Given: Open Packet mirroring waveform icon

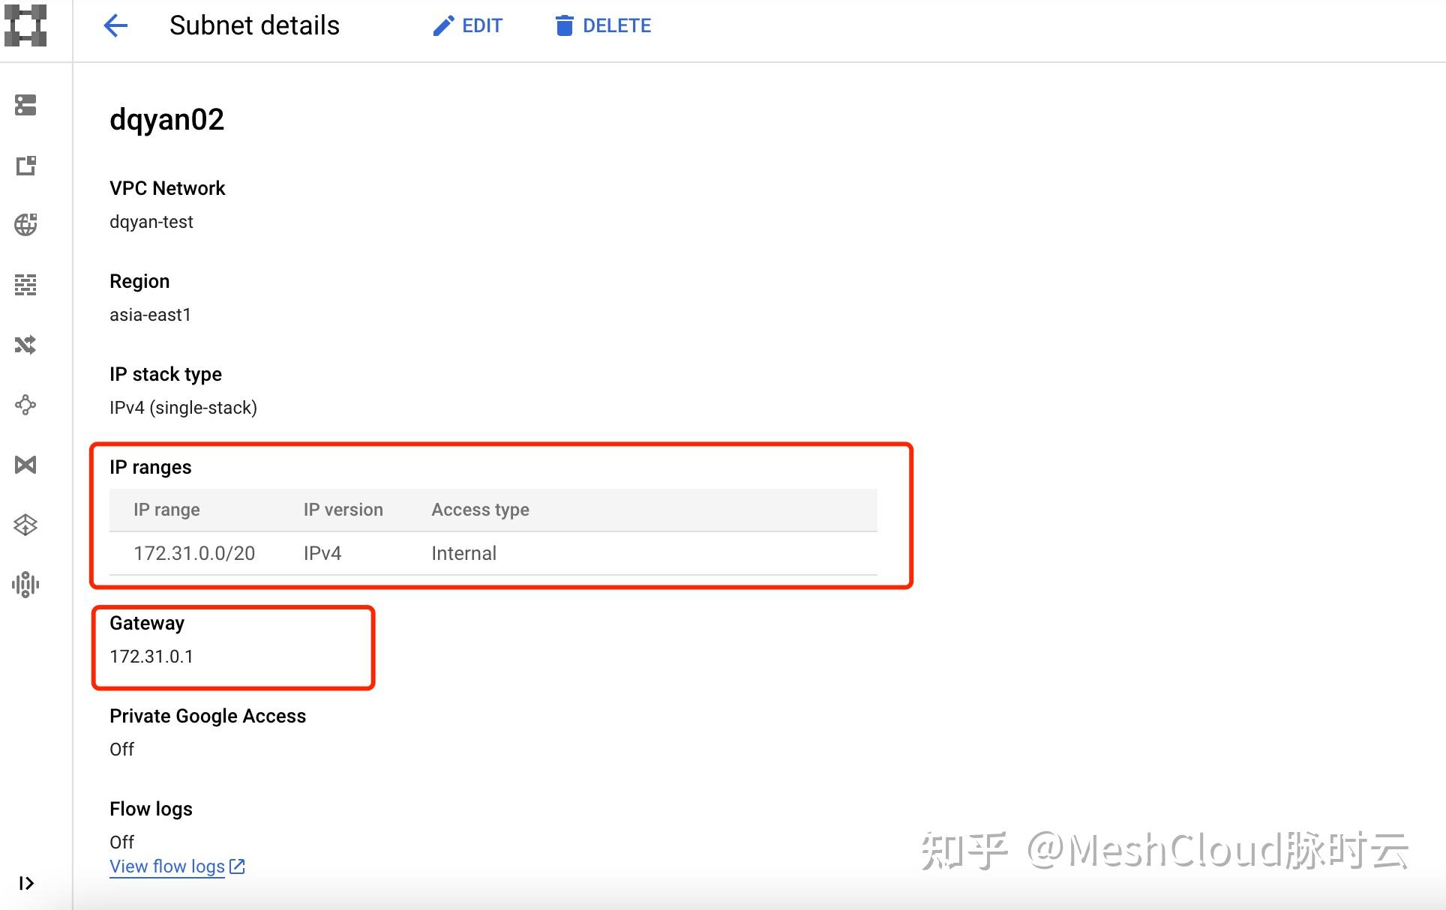Looking at the screenshot, I should pyautogui.click(x=25, y=585).
